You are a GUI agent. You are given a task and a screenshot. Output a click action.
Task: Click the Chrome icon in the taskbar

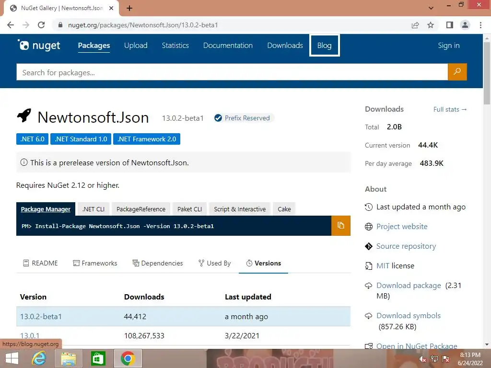tap(128, 358)
